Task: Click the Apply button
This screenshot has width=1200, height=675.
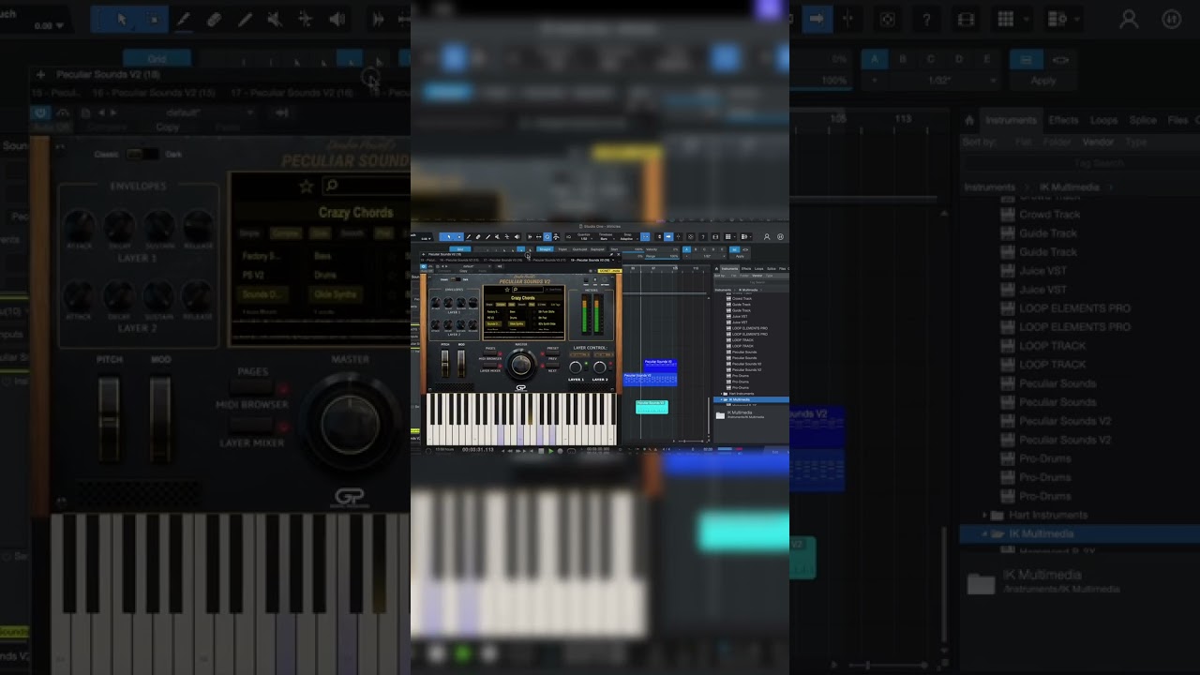Action: coord(740,256)
